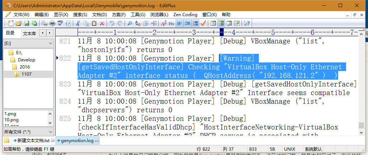
Task: Click file list scroll up arrow
Action: pyautogui.click(x=51, y=113)
